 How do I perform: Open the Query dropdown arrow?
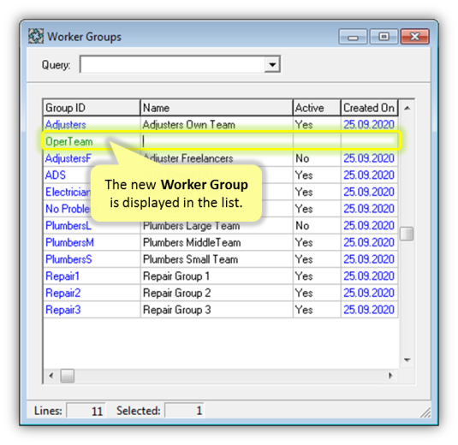(x=272, y=64)
